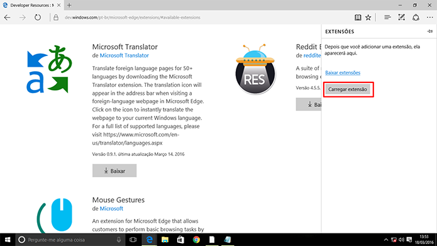Viewport: 437px width, 246px height.
Task: Click the Microsoft Translator heading
Action: click(125, 47)
